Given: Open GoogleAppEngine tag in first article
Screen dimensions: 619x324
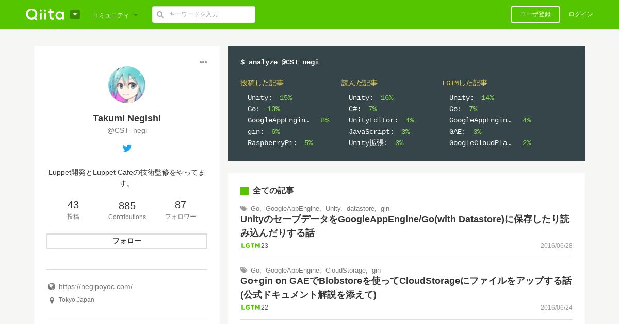Looking at the screenshot, I should click(292, 208).
